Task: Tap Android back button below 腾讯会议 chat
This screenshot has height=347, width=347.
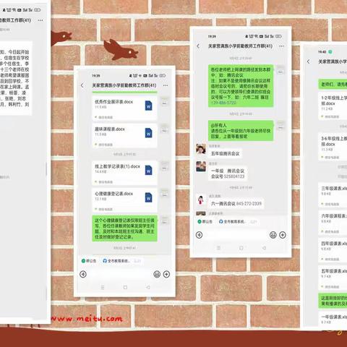Action: tap(264, 248)
